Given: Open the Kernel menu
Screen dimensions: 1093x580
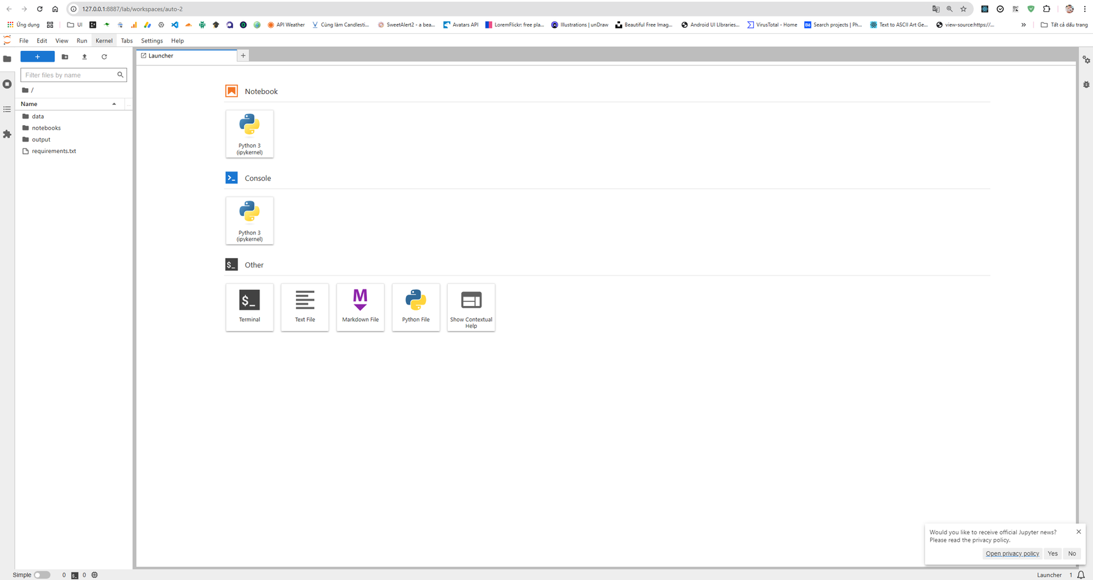Looking at the screenshot, I should [x=104, y=40].
